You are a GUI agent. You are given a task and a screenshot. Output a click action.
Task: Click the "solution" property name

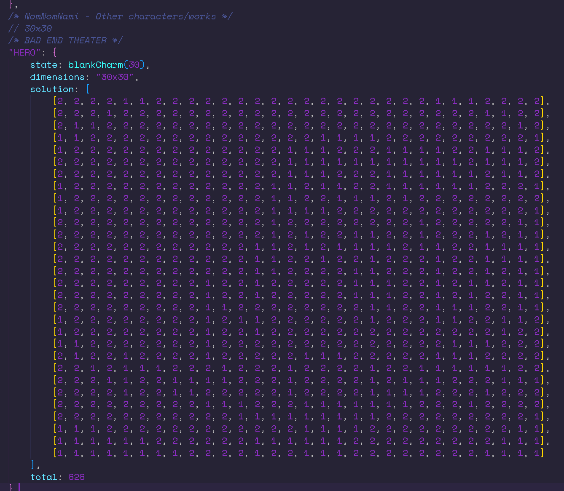(x=52, y=89)
